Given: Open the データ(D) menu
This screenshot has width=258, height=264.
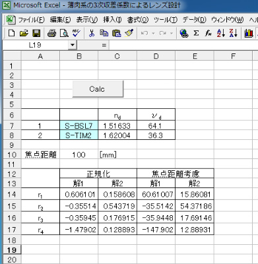Looking at the screenshot, I should point(194,20).
